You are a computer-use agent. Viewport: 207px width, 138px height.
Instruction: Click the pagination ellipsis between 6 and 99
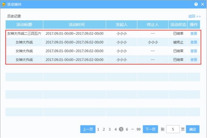pos(133,129)
